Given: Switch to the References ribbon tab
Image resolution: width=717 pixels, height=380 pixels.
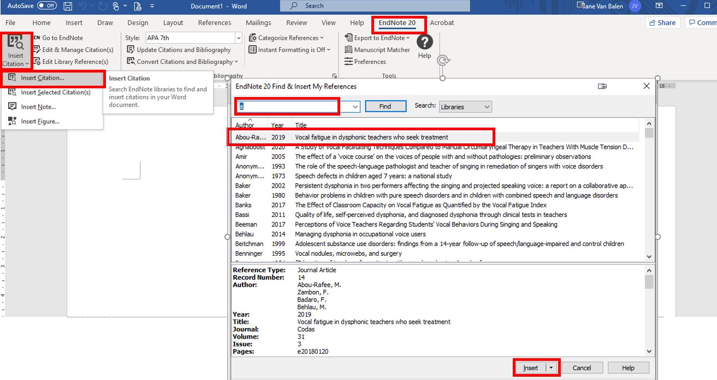Looking at the screenshot, I should (x=214, y=23).
